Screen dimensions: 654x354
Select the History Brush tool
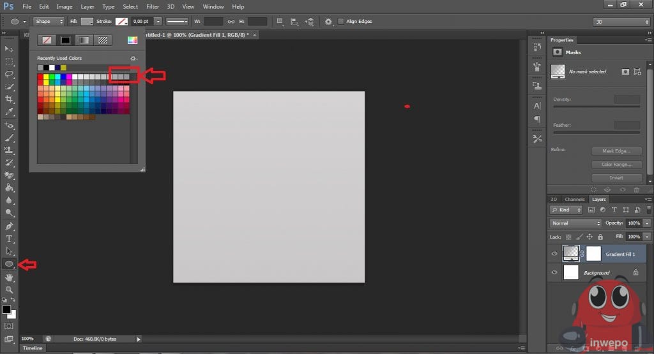tap(9, 163)
